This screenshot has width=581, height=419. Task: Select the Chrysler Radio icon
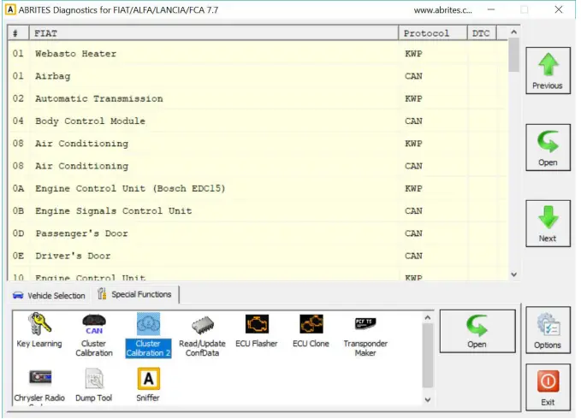[39, 386]
